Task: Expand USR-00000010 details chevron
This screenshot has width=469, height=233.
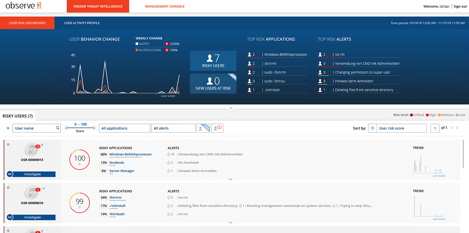Action: pyautogui.click(x=230, y=222)
